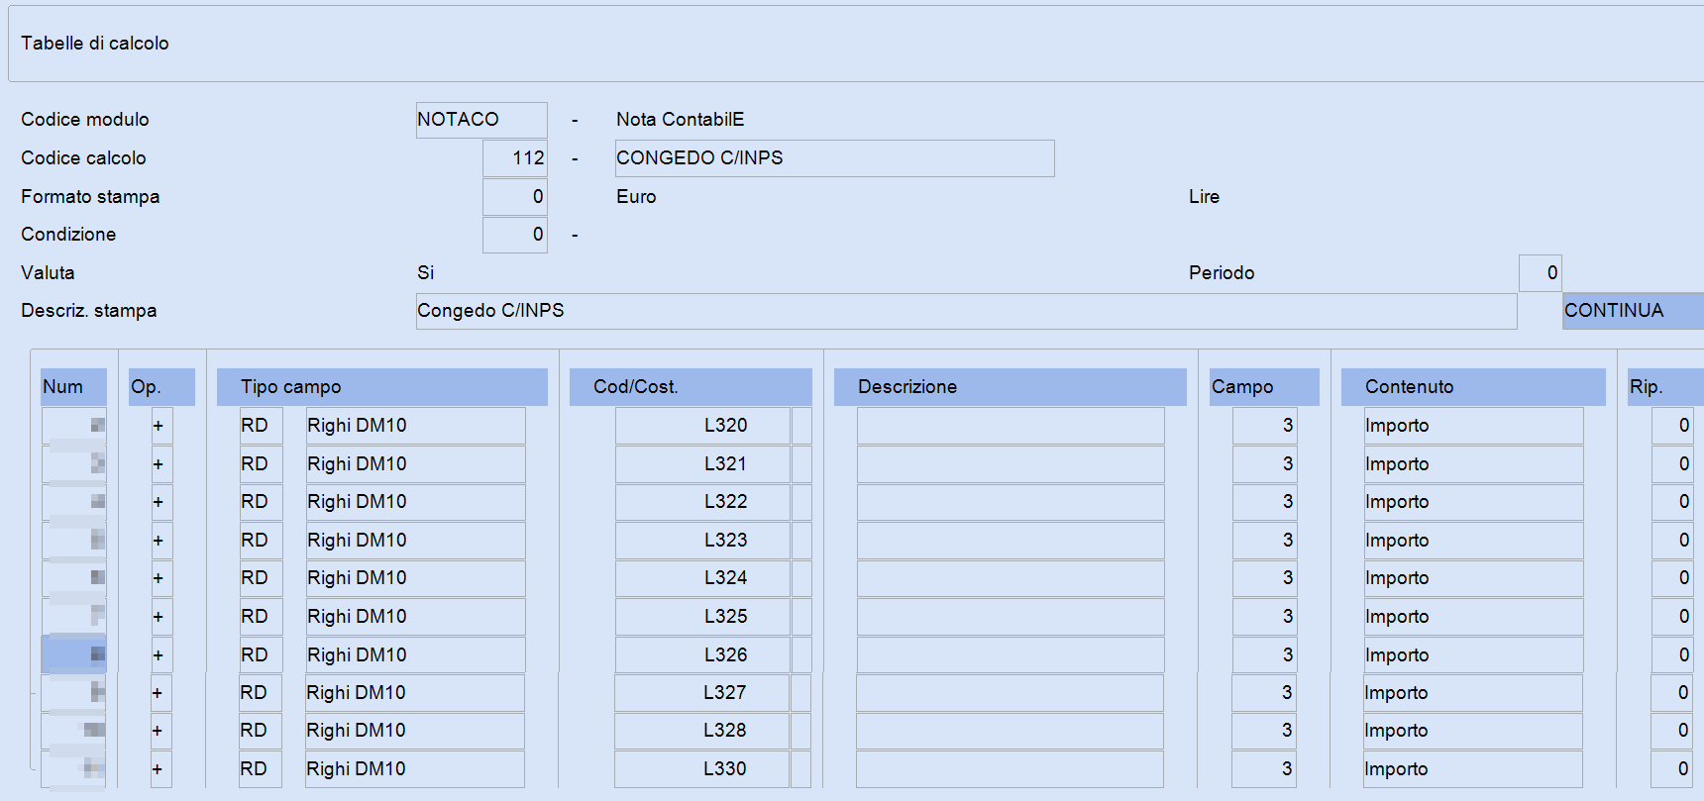Click the Op. column header
1704x801 pixels.
coord(161,387)
